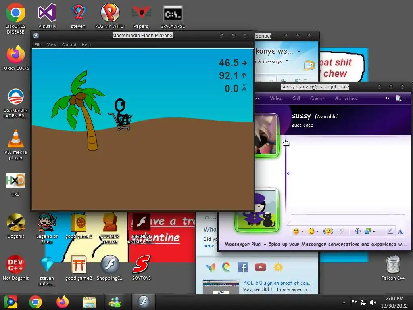
Task: Open the Legend of Zilda desktop icon
Action: 47,228
